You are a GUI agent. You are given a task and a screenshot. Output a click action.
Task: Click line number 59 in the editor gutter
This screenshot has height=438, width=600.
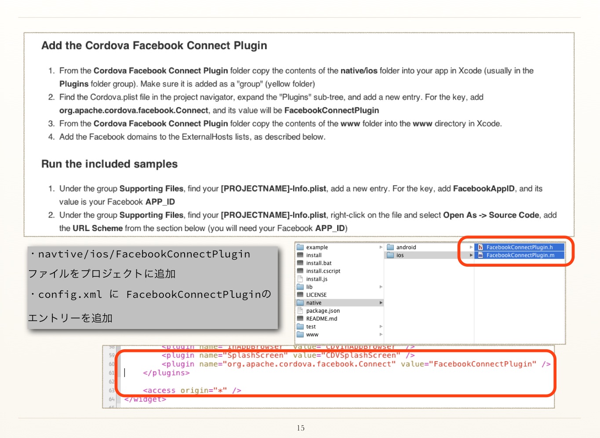[112, 355]
